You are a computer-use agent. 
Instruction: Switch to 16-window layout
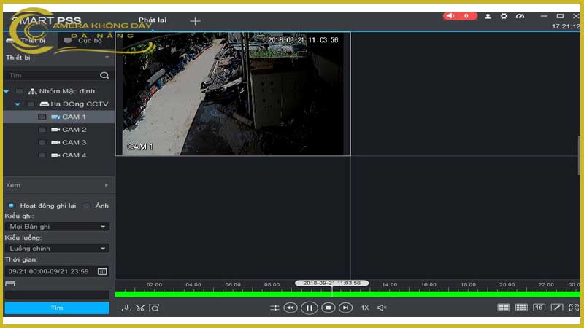pyautogui.click(x=539, y=307)
